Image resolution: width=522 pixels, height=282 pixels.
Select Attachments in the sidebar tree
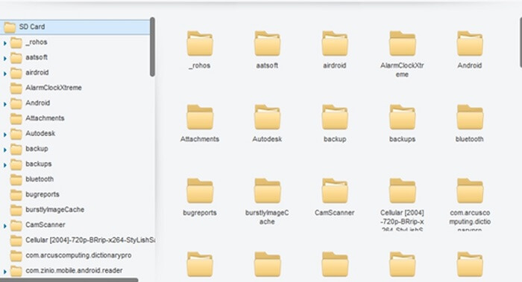(x=37, y=118)
